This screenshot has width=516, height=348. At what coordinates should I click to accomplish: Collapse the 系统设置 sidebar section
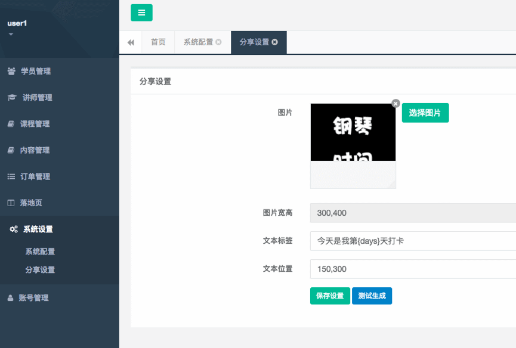38,229
